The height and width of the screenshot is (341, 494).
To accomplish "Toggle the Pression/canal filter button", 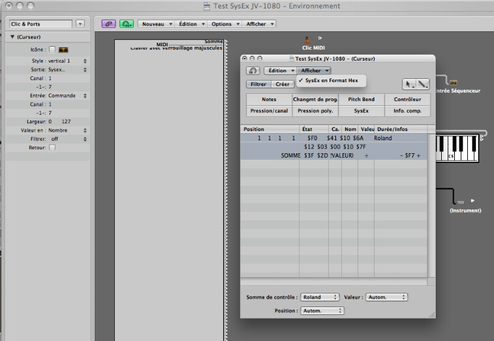I will coord(269,111).
